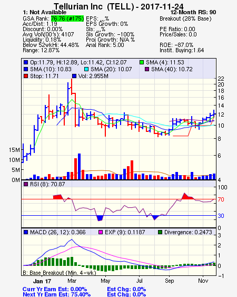237x297 pixels.
Task: Click the 'Breakout (28% Base)' text
Action: (185, 19)
